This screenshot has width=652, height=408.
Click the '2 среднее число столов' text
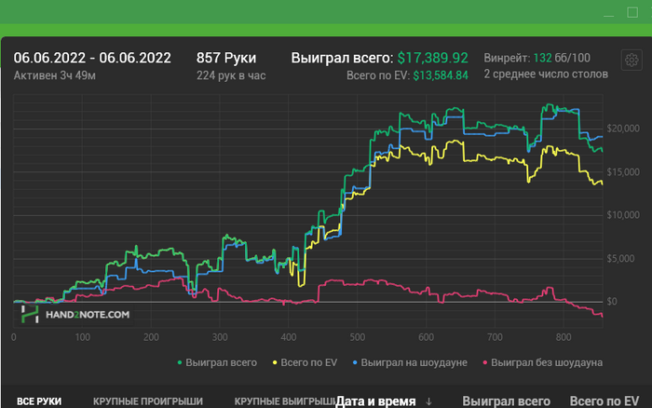tap(546, 74)
